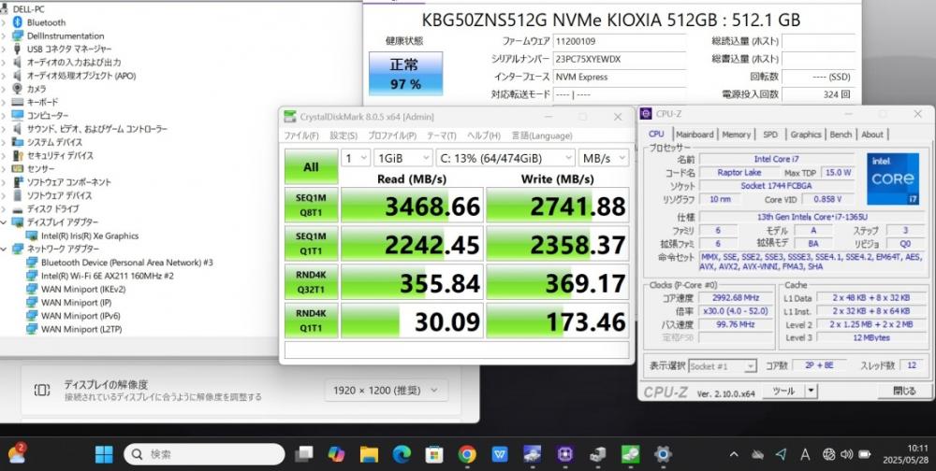This screenshot has height=471, width=936.
Task: Open the プロファイル(P) menu
Action: [x=391, y=136]
